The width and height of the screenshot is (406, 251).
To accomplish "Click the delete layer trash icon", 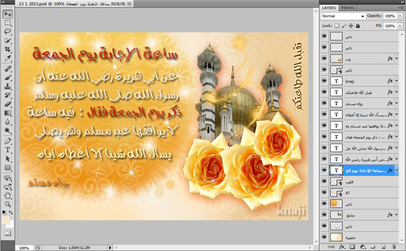I will tap(393, 247).
